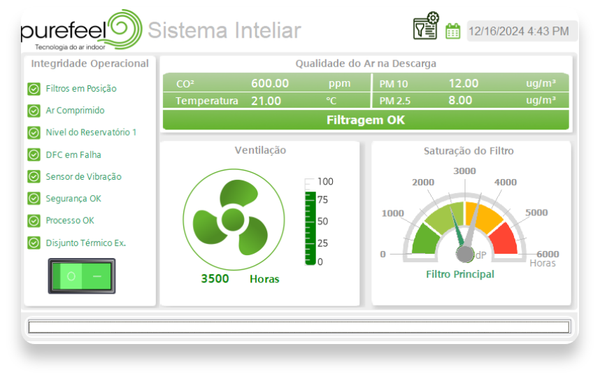
Task: Click the Disjunto Térmico Ex. indicator
Action: (x=34, y=243)
